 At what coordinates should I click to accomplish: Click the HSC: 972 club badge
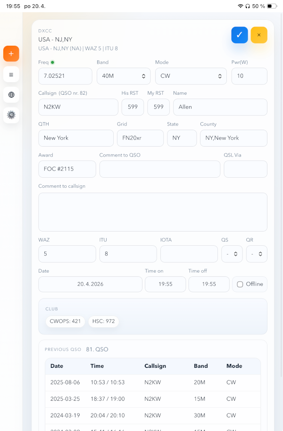point(103,322)
